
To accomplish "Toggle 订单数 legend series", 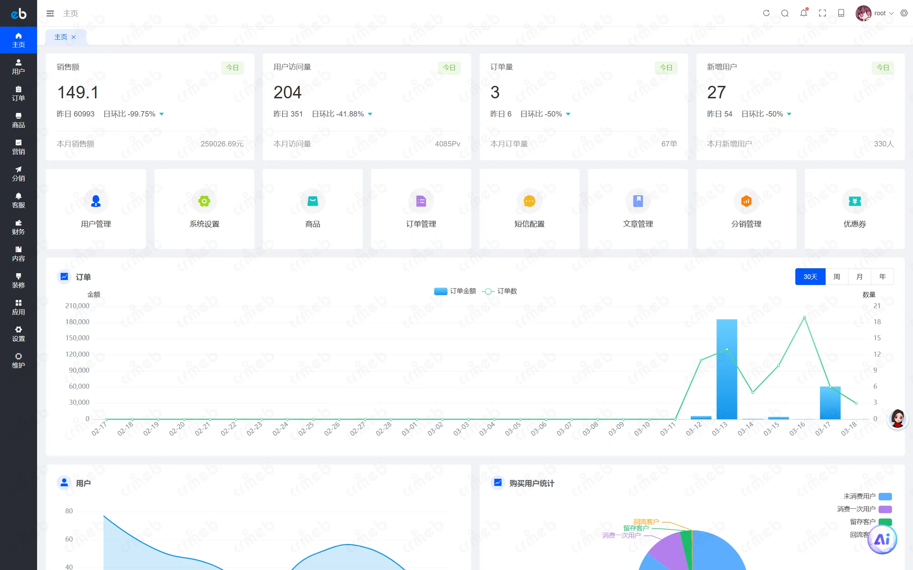I will [500, 291].
